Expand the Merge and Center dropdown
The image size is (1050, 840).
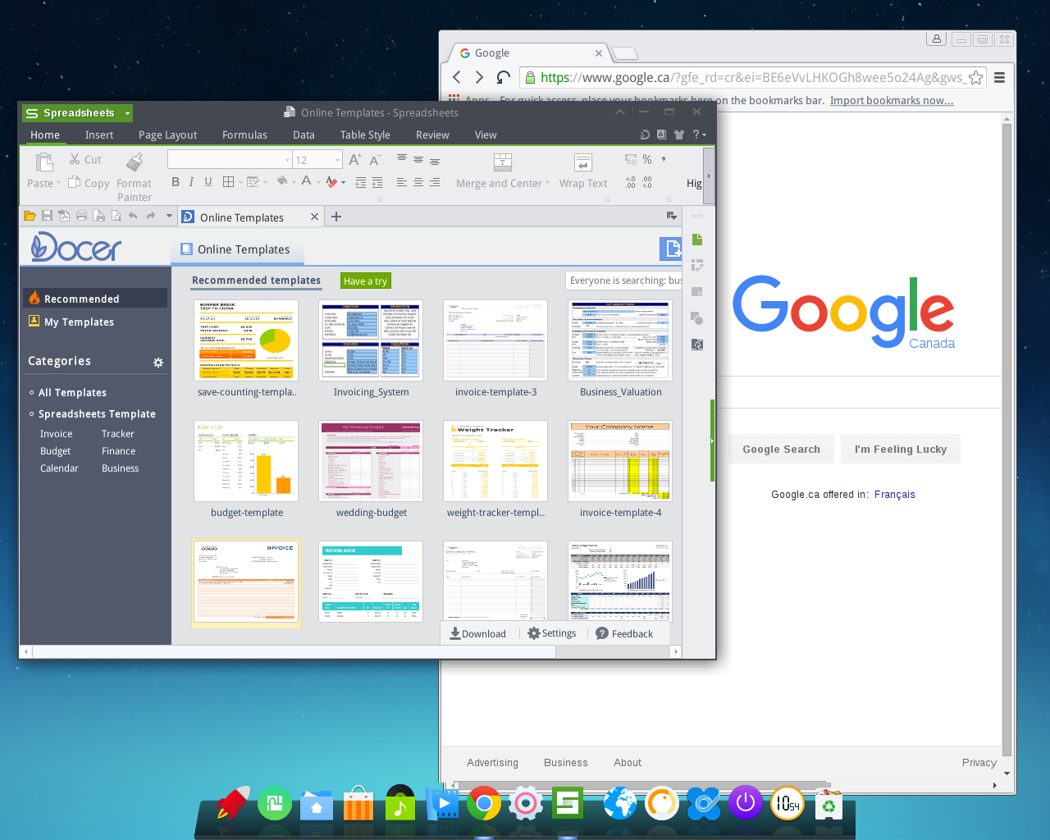(x=547, y=183)
